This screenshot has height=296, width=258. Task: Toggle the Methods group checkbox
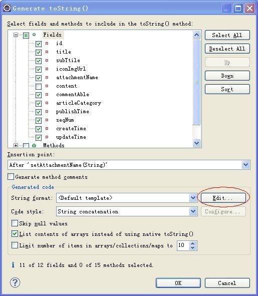(26, 146)
